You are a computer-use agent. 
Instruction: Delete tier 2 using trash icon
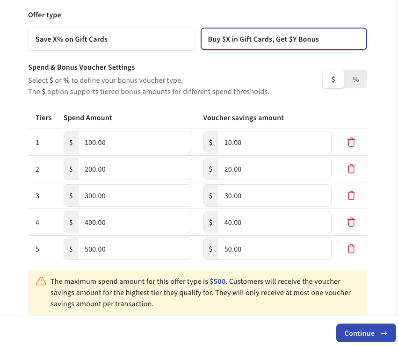[x=351, y=169]
